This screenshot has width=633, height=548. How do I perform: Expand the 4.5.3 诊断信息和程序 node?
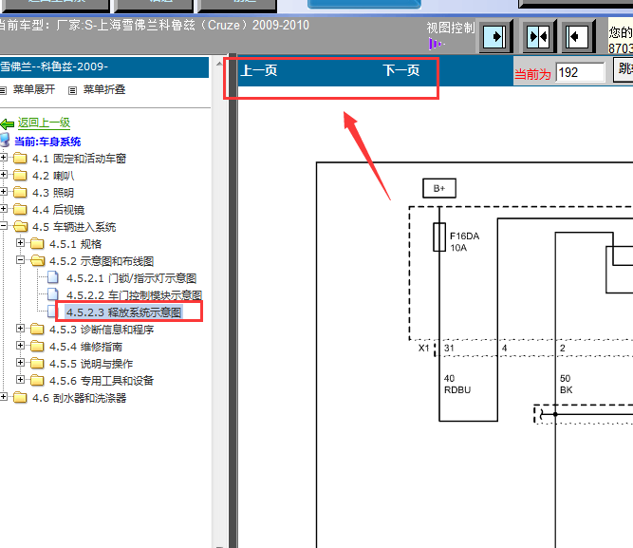[20, 328]
